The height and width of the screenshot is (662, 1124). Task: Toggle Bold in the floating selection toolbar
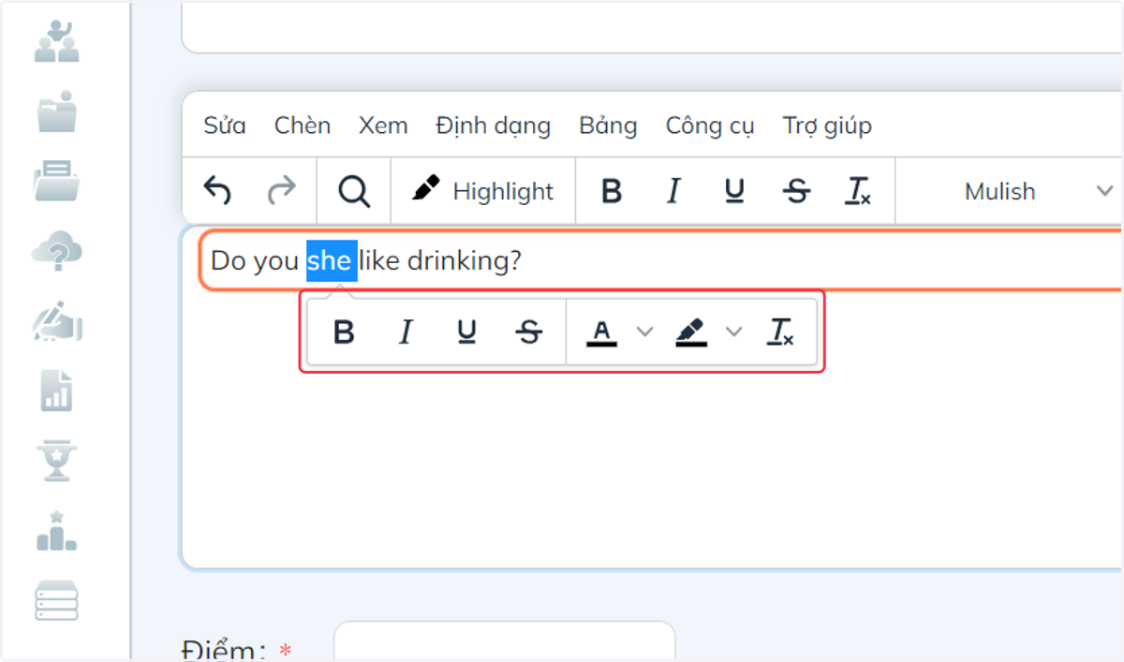point(344,331)
